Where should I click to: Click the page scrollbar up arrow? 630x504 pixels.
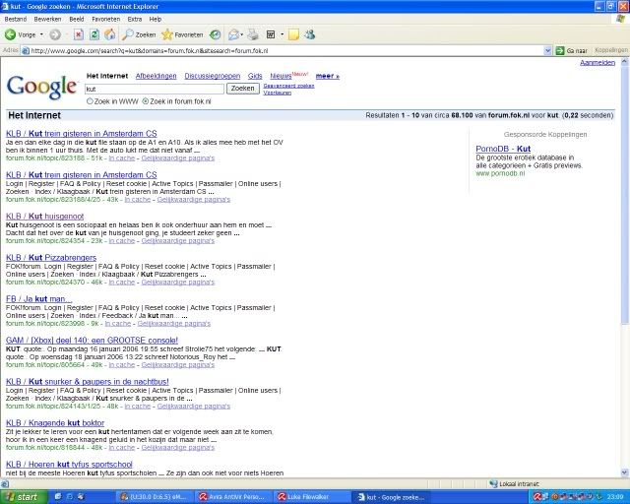(x=625, y=61)
